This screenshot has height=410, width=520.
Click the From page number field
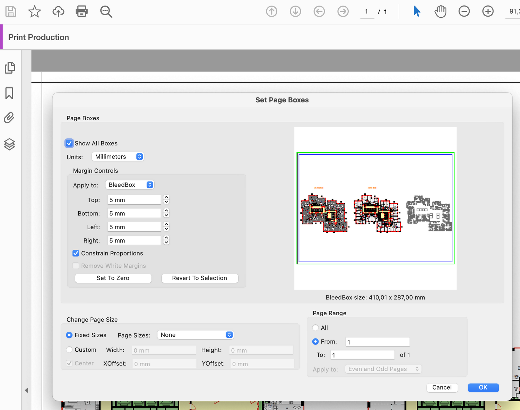378,342
